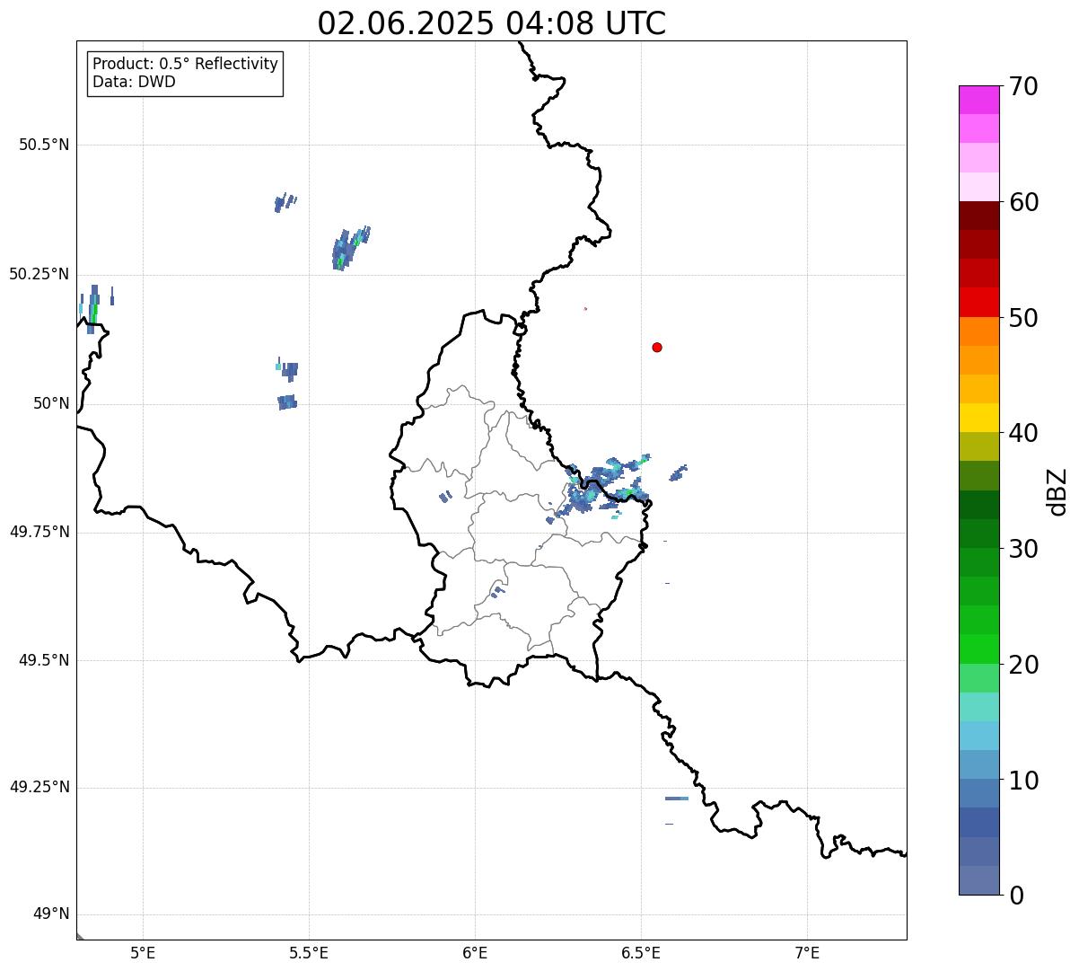Image resolution: width=1079 pixels, height=971 pixels.
Task: Click the 49°N latitude label
Action: point(51,915)
